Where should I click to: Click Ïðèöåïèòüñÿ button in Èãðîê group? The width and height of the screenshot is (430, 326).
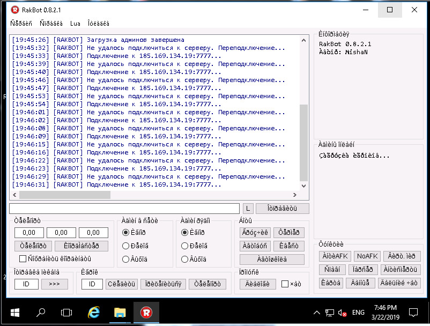click(163, 284)
